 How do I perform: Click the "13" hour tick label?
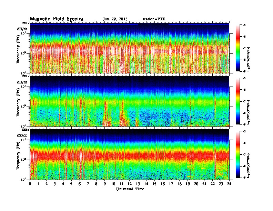click(138, 184)
